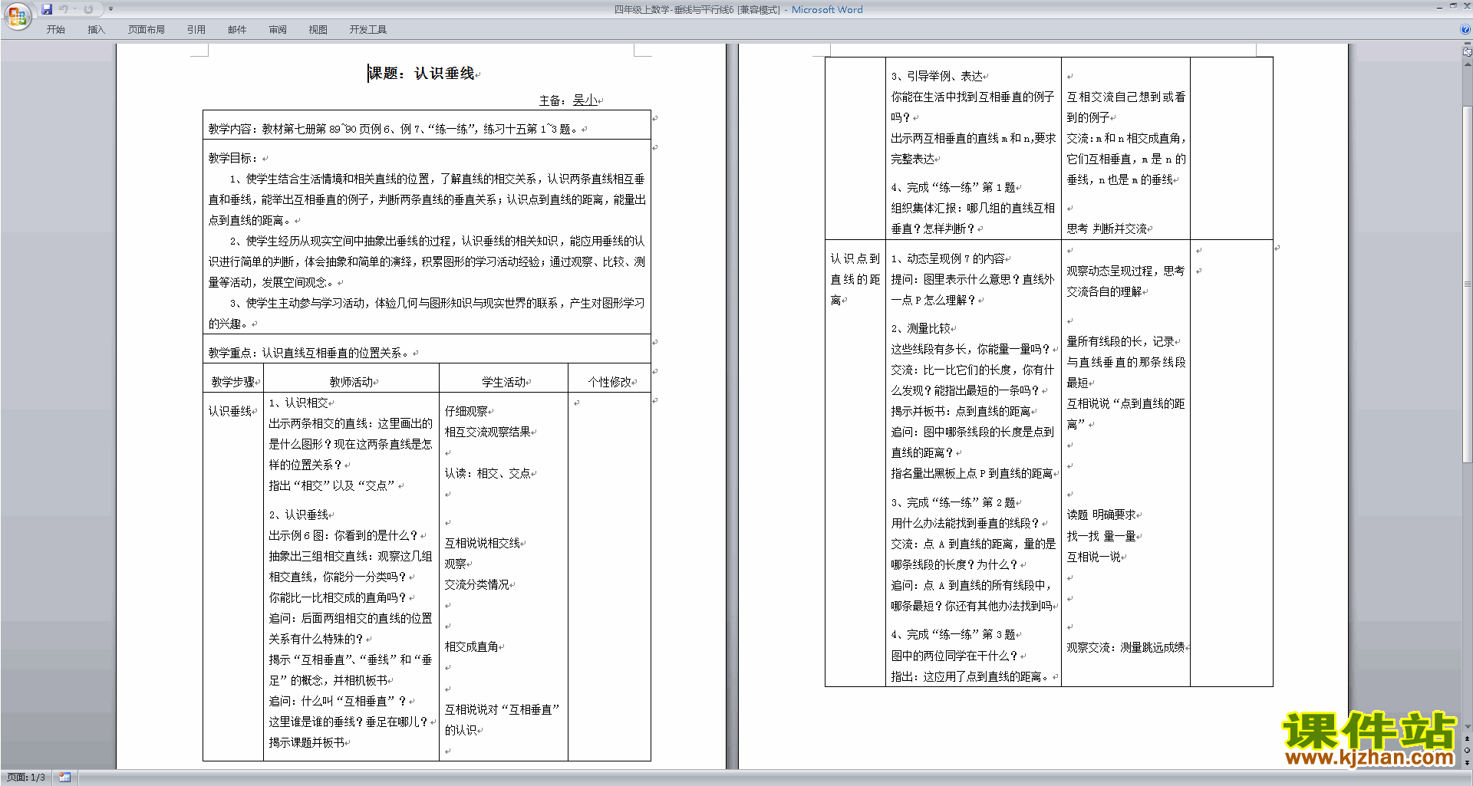
Task: Open the 邮件 ribbon tab
Action: pos(237,29)
